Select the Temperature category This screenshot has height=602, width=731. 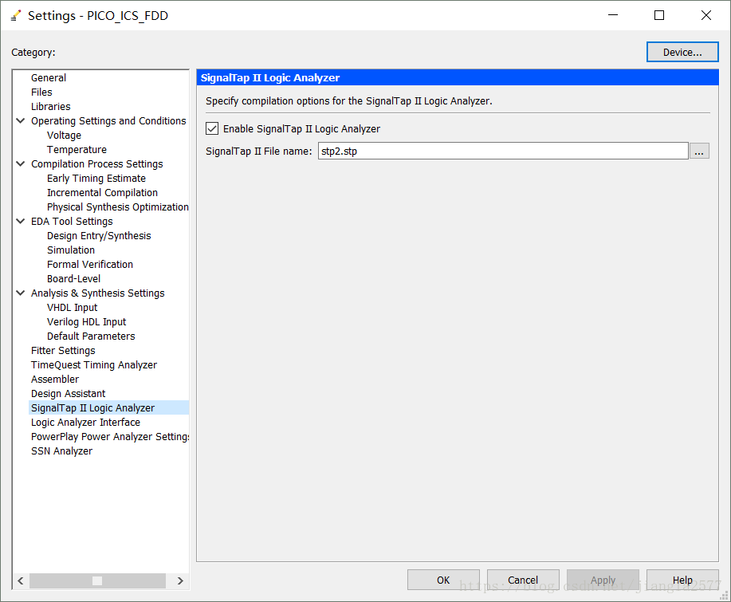point(77,150)
